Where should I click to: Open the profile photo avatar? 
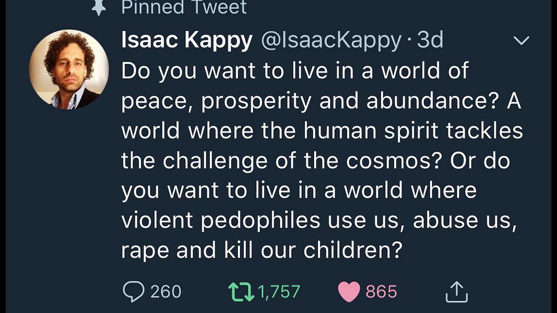pyautogui.click(x=69, y=69)
